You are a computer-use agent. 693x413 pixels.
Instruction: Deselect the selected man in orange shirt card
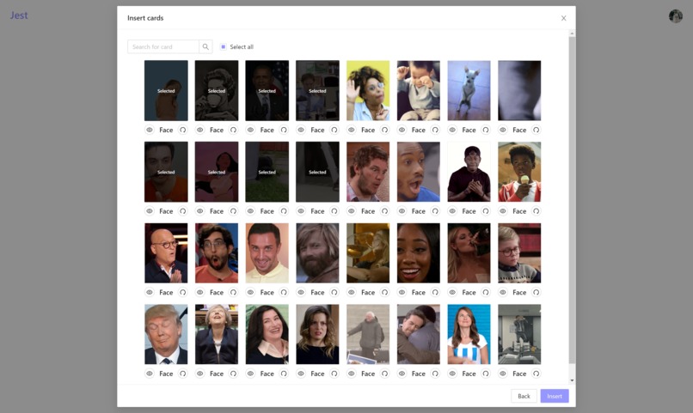[x=166, y=172]
